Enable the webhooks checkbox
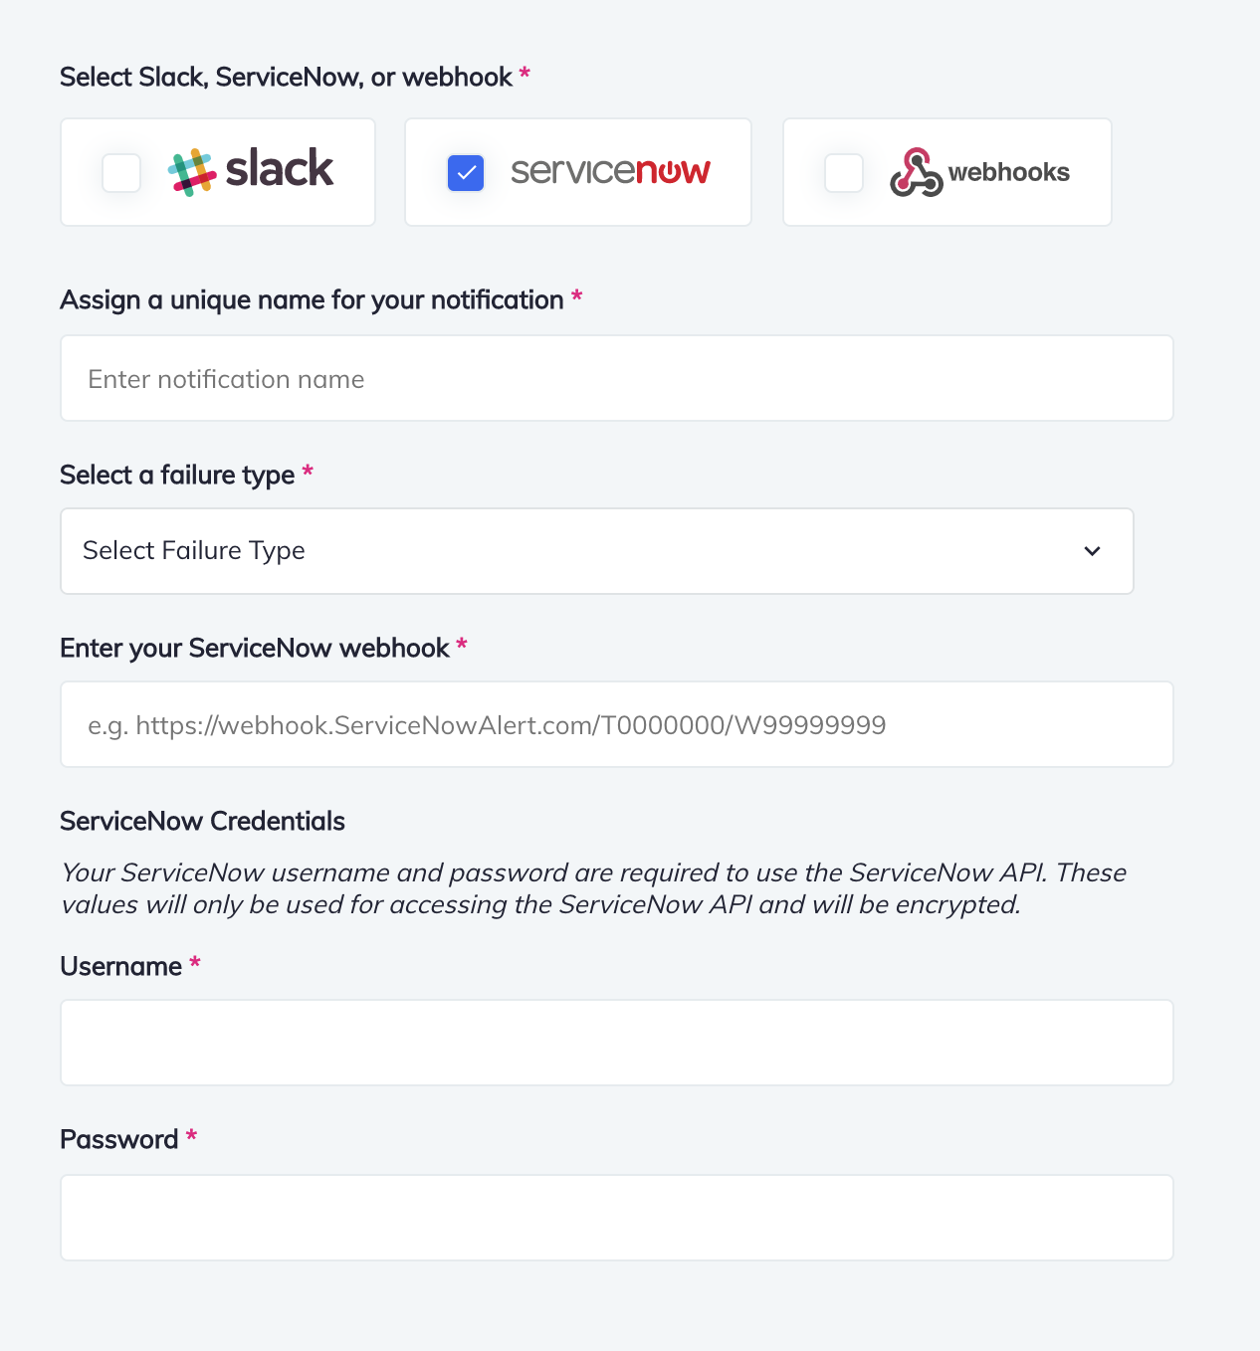1260x1351 pixels. coord(843,172)
